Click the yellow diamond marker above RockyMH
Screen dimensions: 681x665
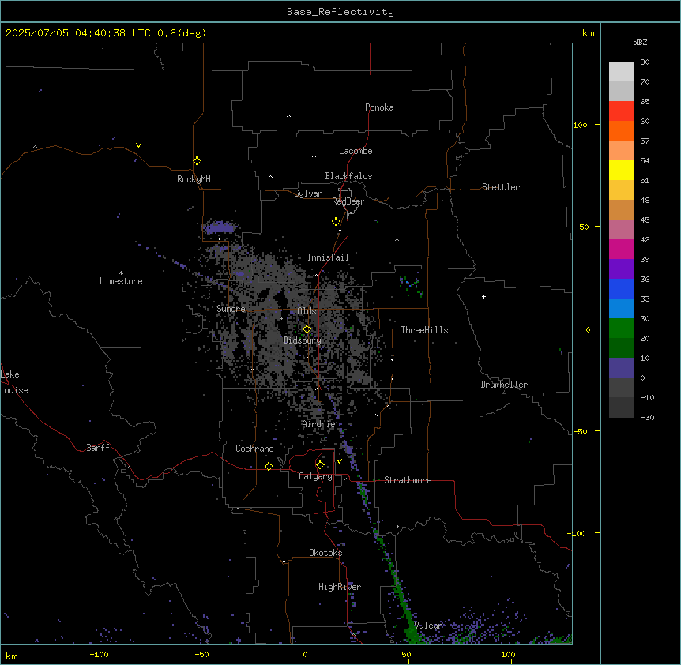(x=197, y=161)
